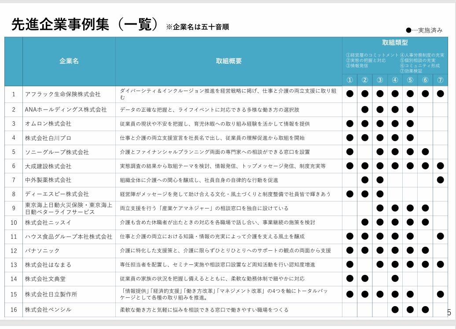Click 株式会社ペンシル company cell
Screen dimensions: 456x329
[x=48, y=310]
